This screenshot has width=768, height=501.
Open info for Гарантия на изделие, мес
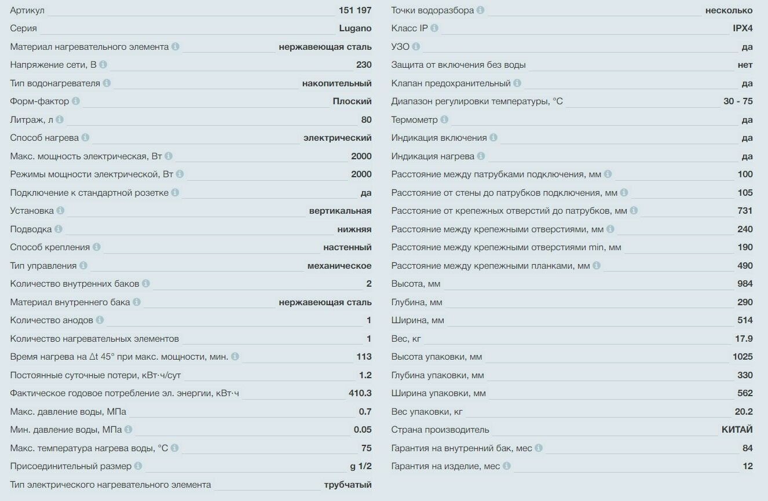pyautogui.click(x=507, y=465)
